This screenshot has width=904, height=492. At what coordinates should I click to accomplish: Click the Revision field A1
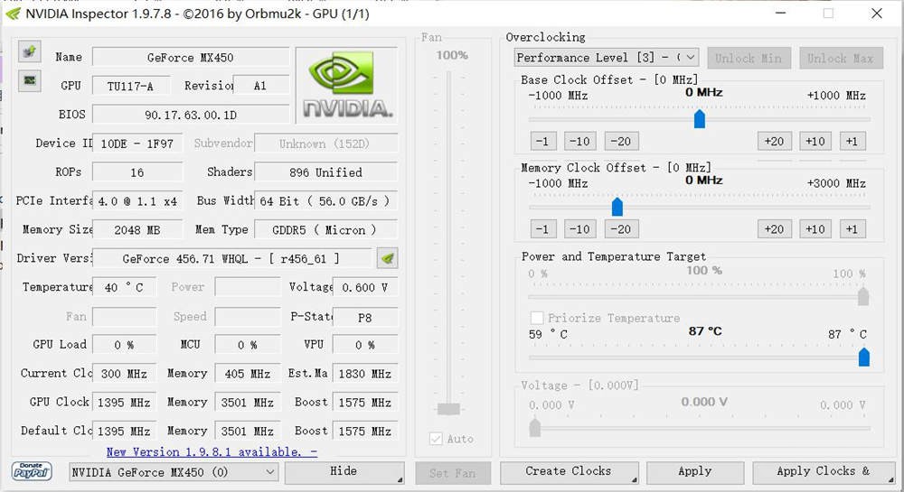pos(260,87)
